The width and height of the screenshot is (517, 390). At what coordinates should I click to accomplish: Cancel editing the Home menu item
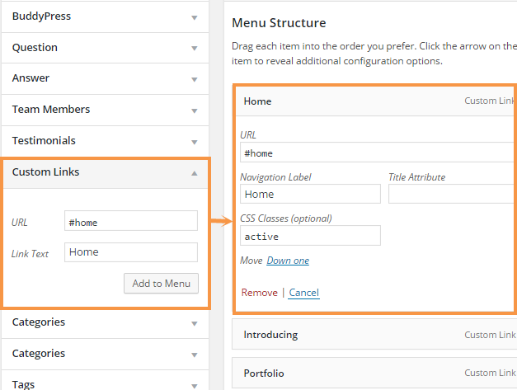click(304, 293)
